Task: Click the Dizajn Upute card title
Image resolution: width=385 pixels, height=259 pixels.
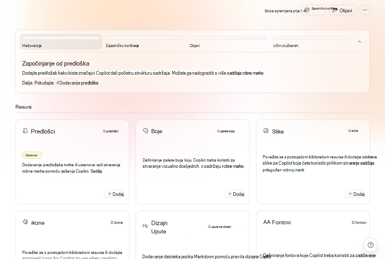Action: 160,227
